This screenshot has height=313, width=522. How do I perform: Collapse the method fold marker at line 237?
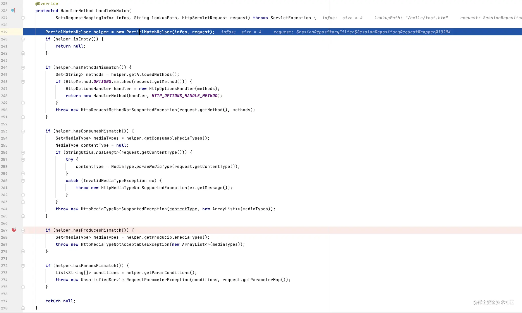click(x=23, y=18)
